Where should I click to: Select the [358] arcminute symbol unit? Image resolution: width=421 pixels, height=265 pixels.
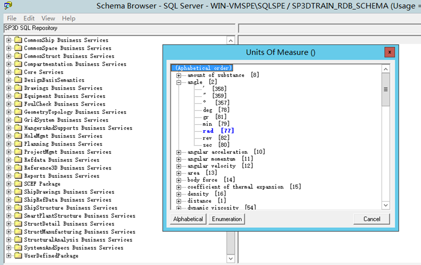(x=215, y=88)
